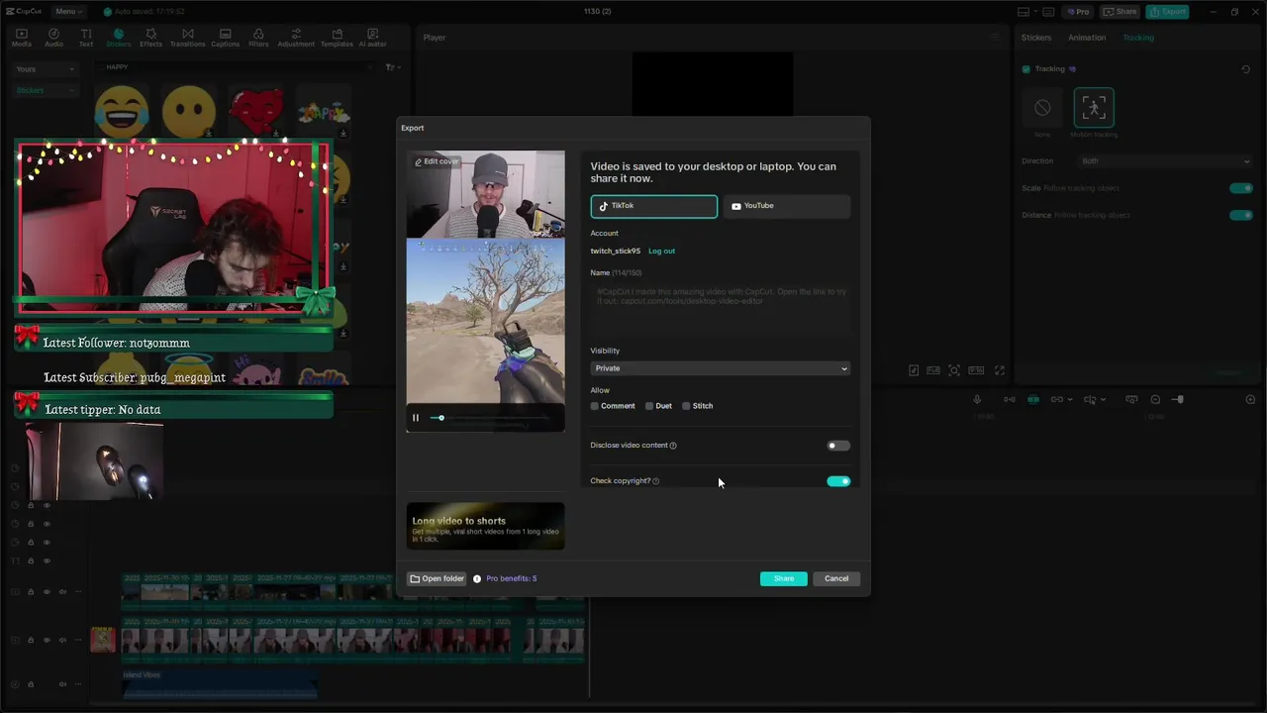
Task: Open the Filters panel icon
Action: [258, 38]
